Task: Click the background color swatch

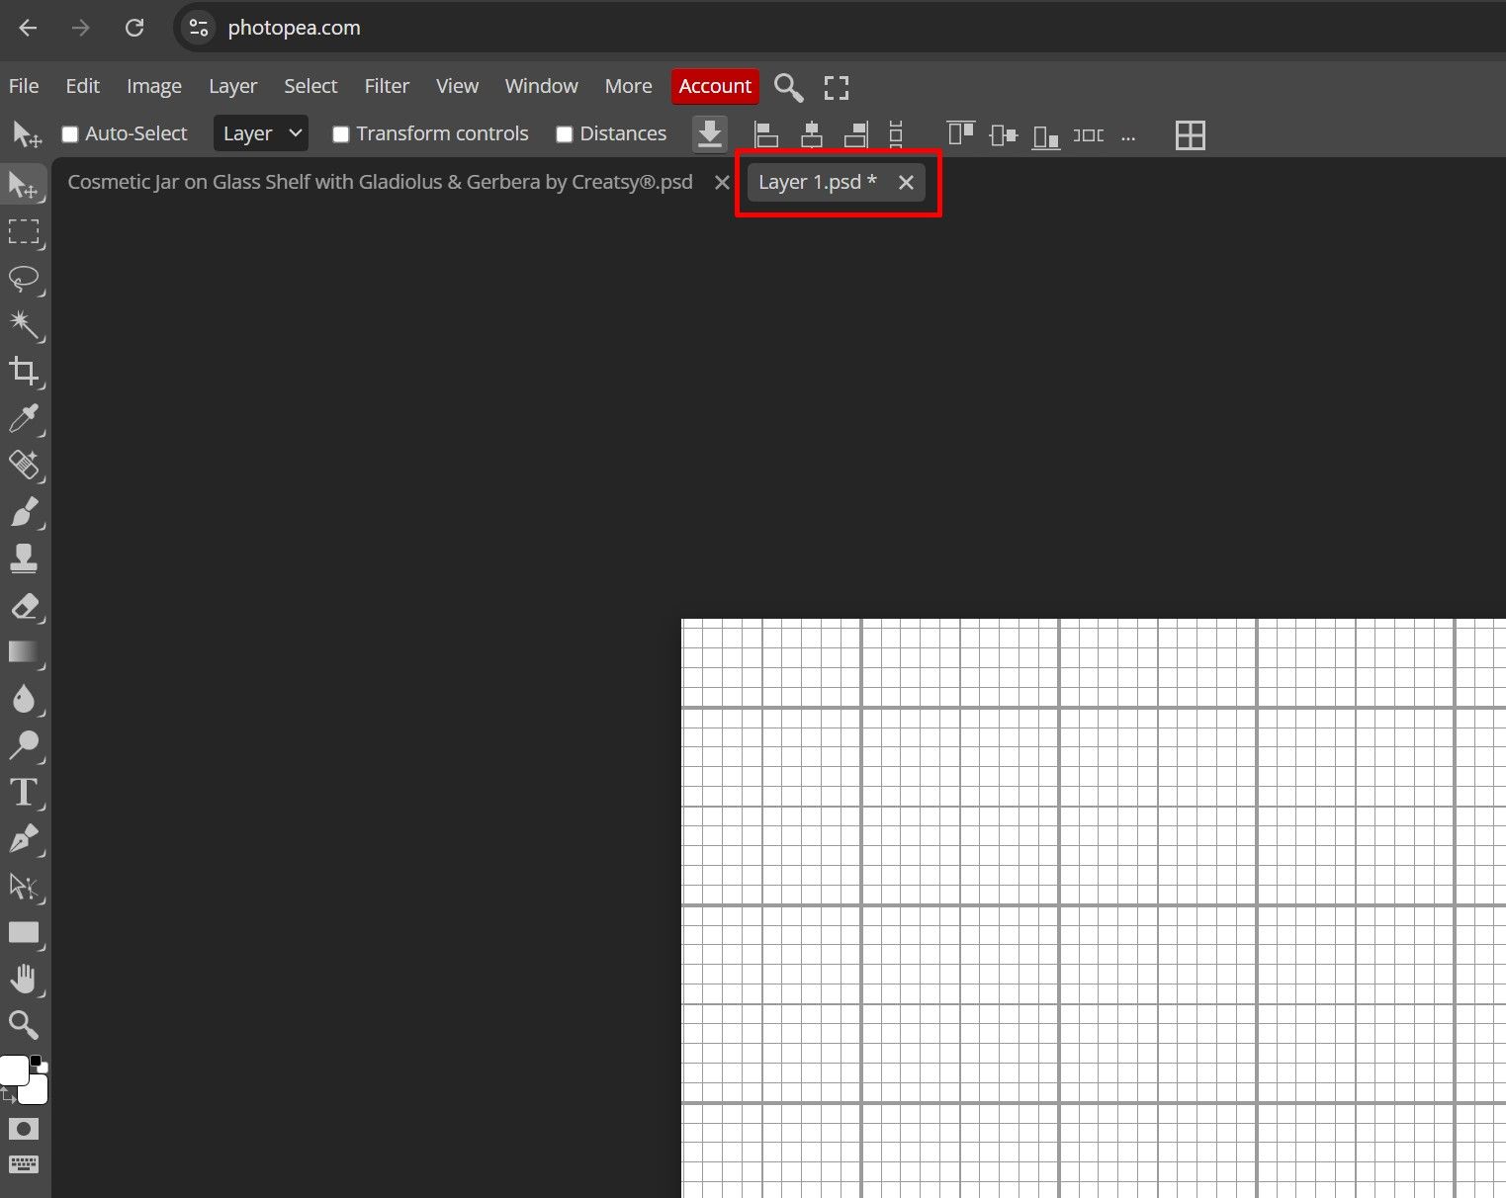Action: coord(38,1094)
